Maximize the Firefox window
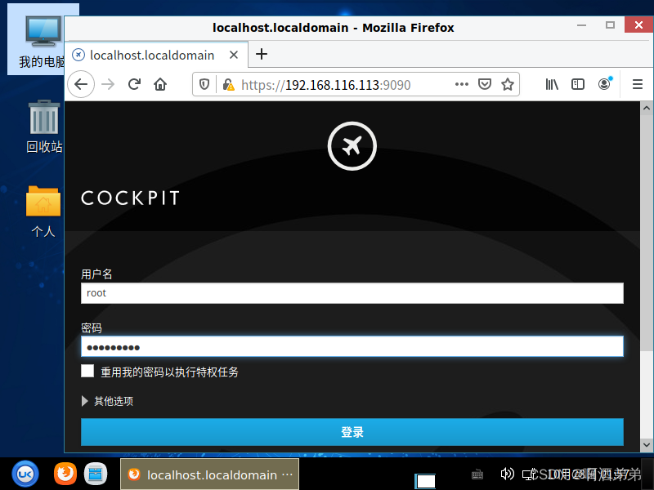 (x=610, y=25)
